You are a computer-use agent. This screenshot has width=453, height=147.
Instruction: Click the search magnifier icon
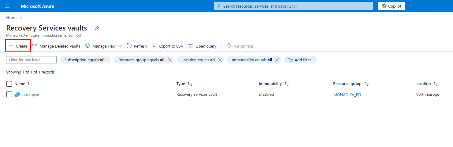[218, 6]
